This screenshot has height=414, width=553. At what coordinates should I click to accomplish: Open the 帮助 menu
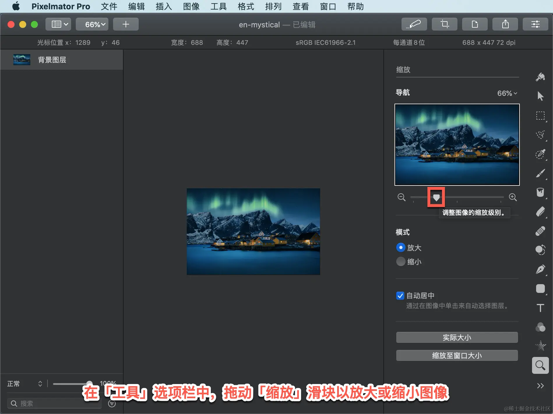(x=355, y=6)
